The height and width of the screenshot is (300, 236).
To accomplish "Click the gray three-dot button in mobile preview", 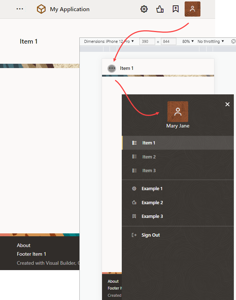I will click(x=112, y=68).
